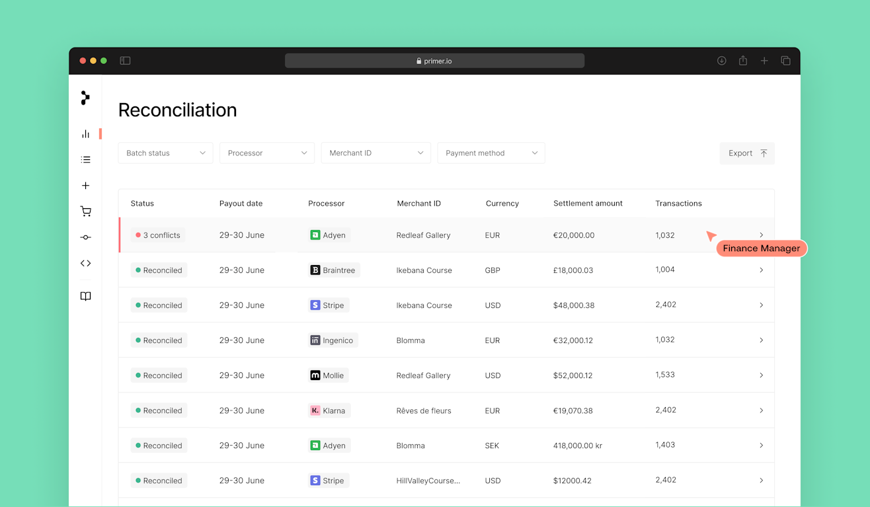Open the Payment method filter dropdown
870x507 pixels.
tap(491, 153)
